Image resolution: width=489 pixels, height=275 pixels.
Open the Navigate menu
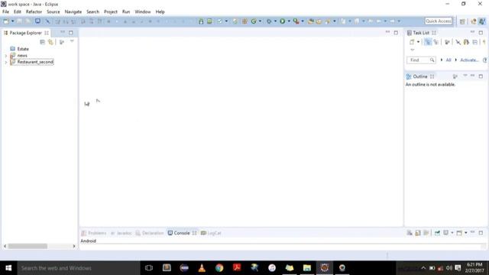(73, 12)
